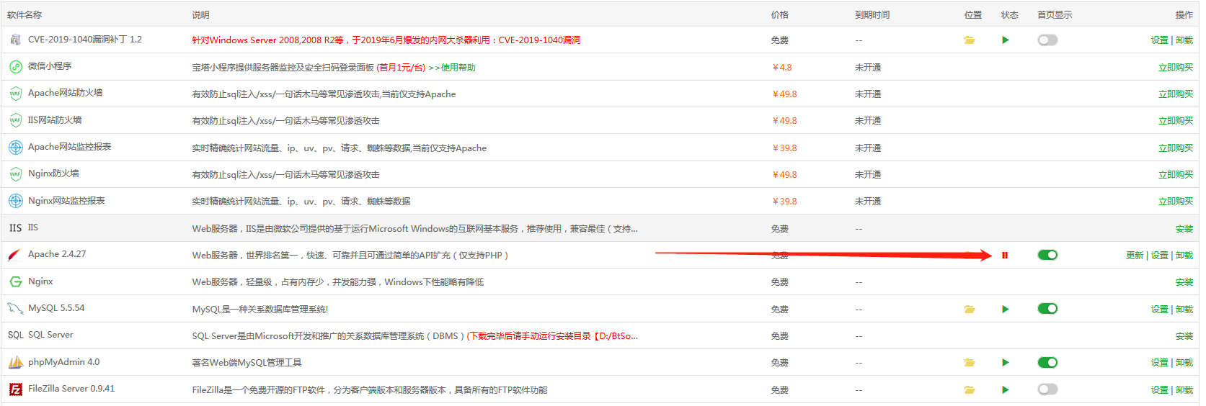Click 卸载 for Apache 2.4.27
The width and height of the screenshot is (1206, 406).
coord(1184,256)
